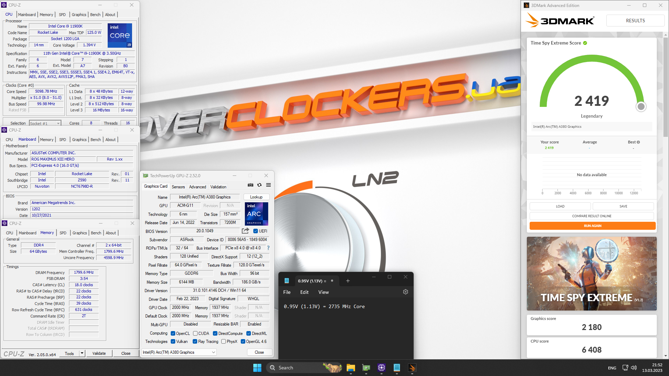The height and width of the screenshot is (376, 669).
Task: Toggle the Vulkan checkbox
Action: (x=173, y=342)
